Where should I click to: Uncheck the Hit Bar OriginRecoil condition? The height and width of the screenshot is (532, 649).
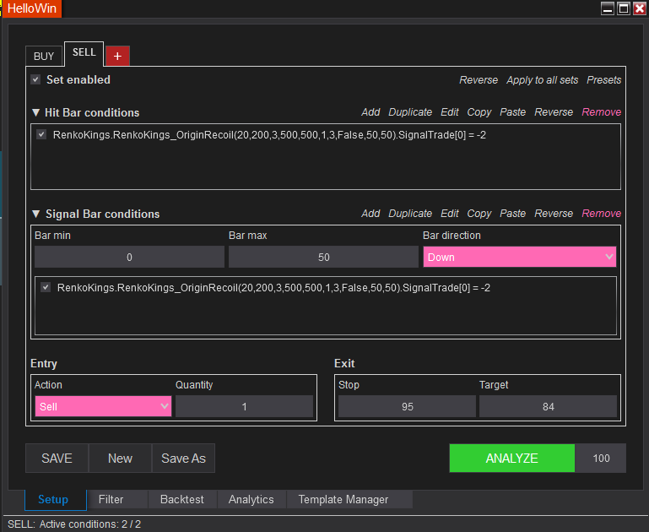41,134
